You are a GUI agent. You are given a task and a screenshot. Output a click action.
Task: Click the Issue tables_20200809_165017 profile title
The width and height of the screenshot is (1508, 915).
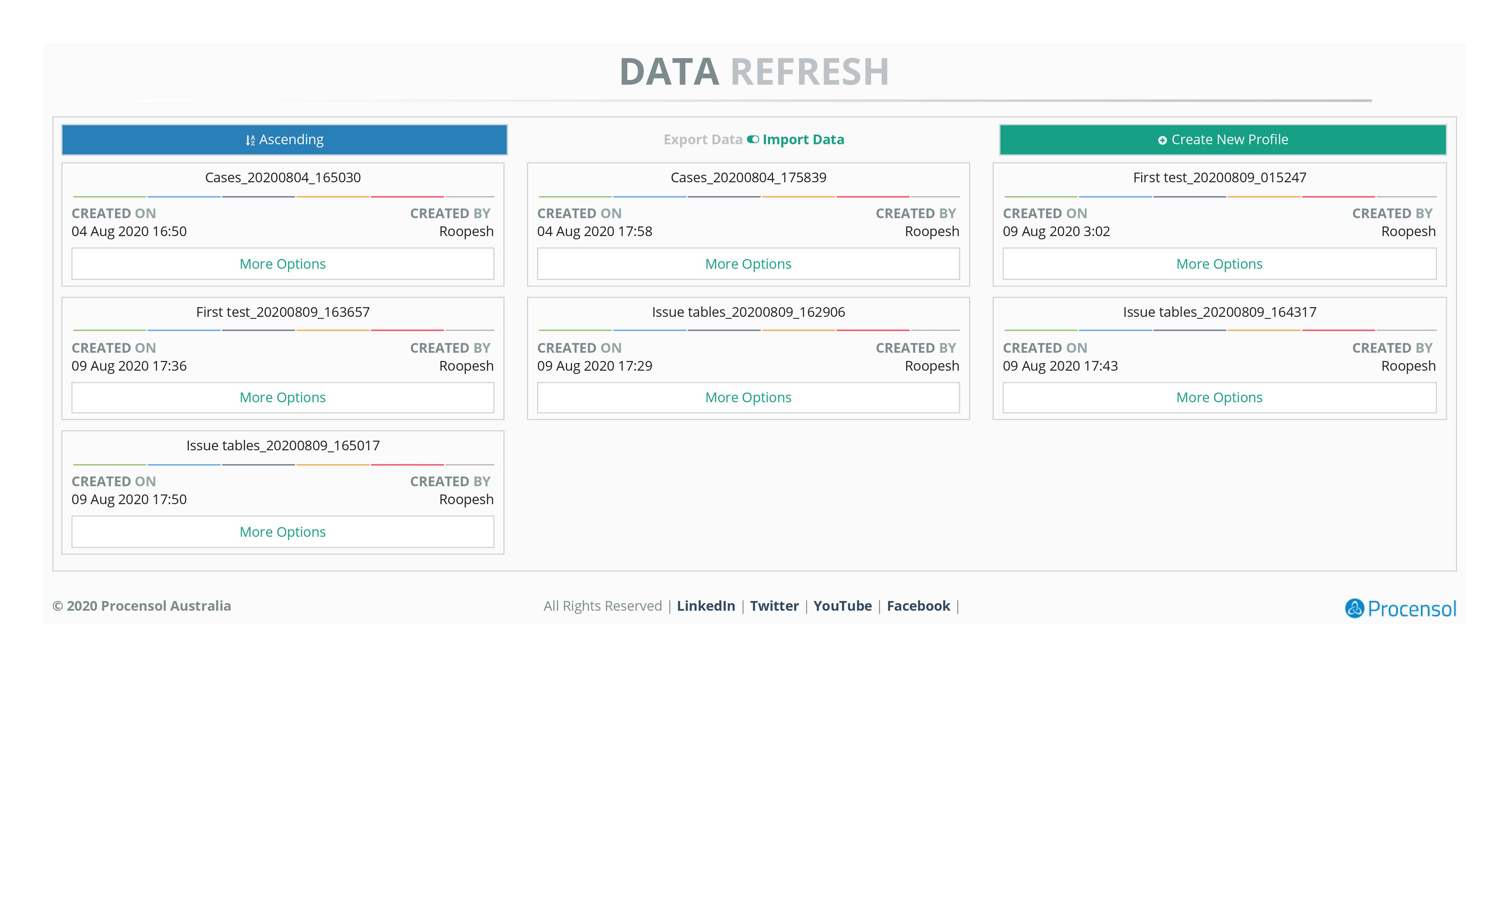tap(283, 445)
